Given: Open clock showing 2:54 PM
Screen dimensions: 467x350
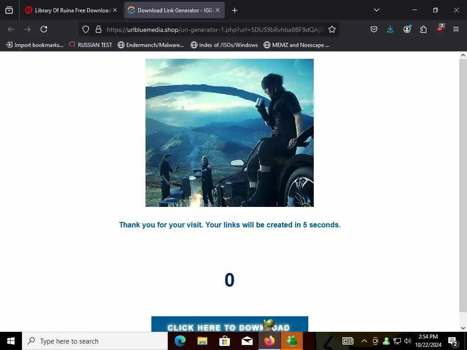Looking at the screenshot, I should point(428,341).
